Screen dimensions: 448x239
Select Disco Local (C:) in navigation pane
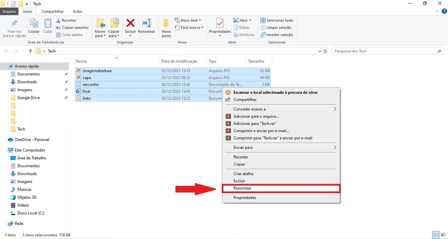tap(31, 213)
